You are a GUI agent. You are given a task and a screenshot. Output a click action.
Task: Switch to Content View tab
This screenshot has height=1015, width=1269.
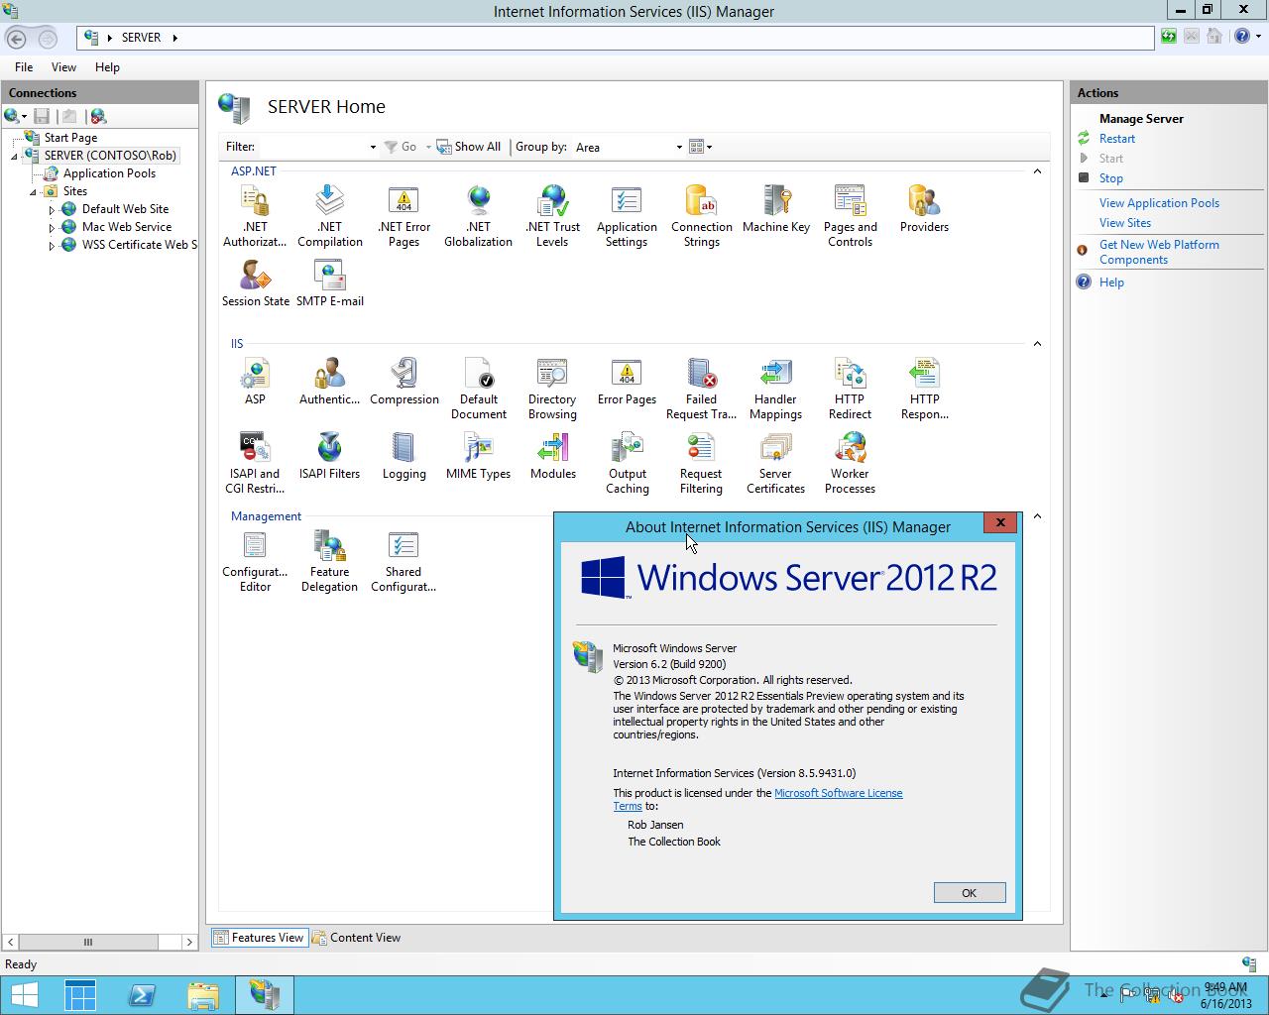(x=357, y=938)
